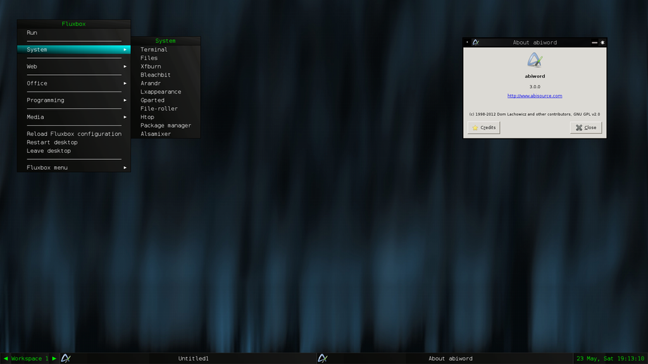Choose Leave desktop
Screen dimensions: 648x364
coord(73,150)
